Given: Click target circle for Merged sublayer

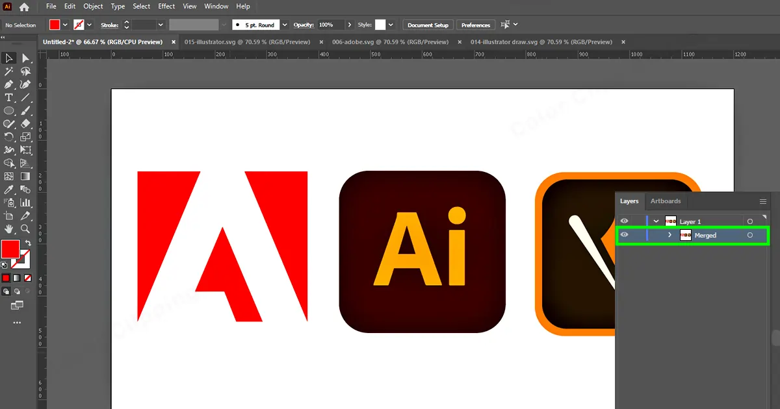Looking at the screenshot, I should coord(749,235).
